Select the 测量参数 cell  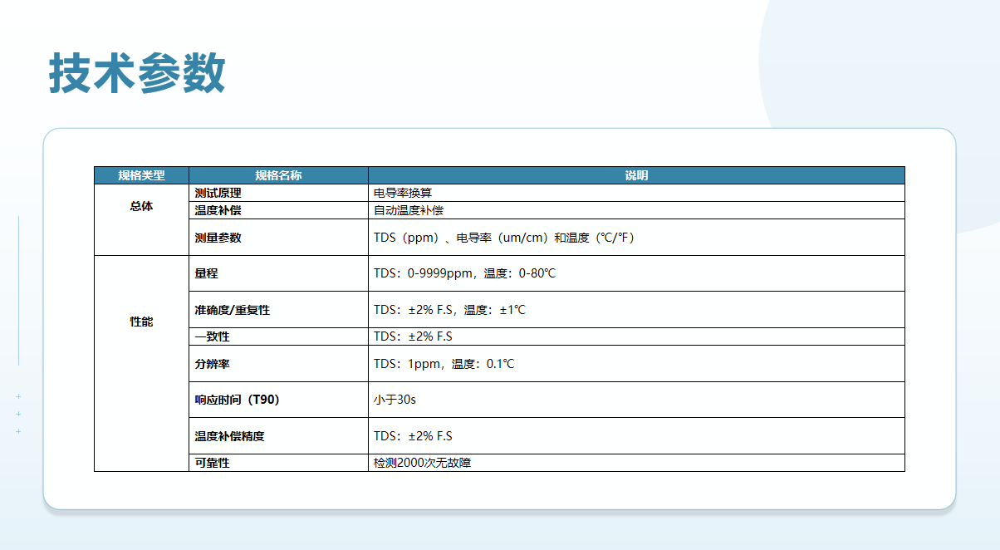tap(279, 238)
